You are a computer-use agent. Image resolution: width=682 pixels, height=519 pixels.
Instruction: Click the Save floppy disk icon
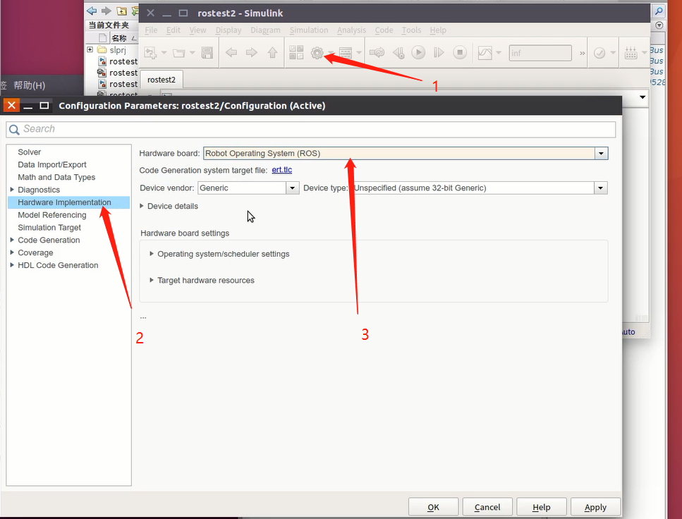click(207, 53)
